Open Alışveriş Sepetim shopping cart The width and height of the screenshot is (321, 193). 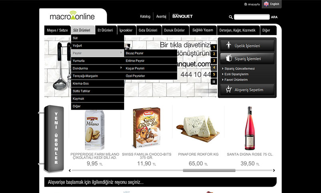pos(247,90)
